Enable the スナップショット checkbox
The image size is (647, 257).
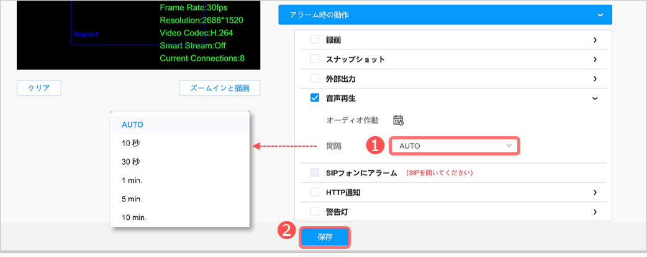[x=314, y=59]
